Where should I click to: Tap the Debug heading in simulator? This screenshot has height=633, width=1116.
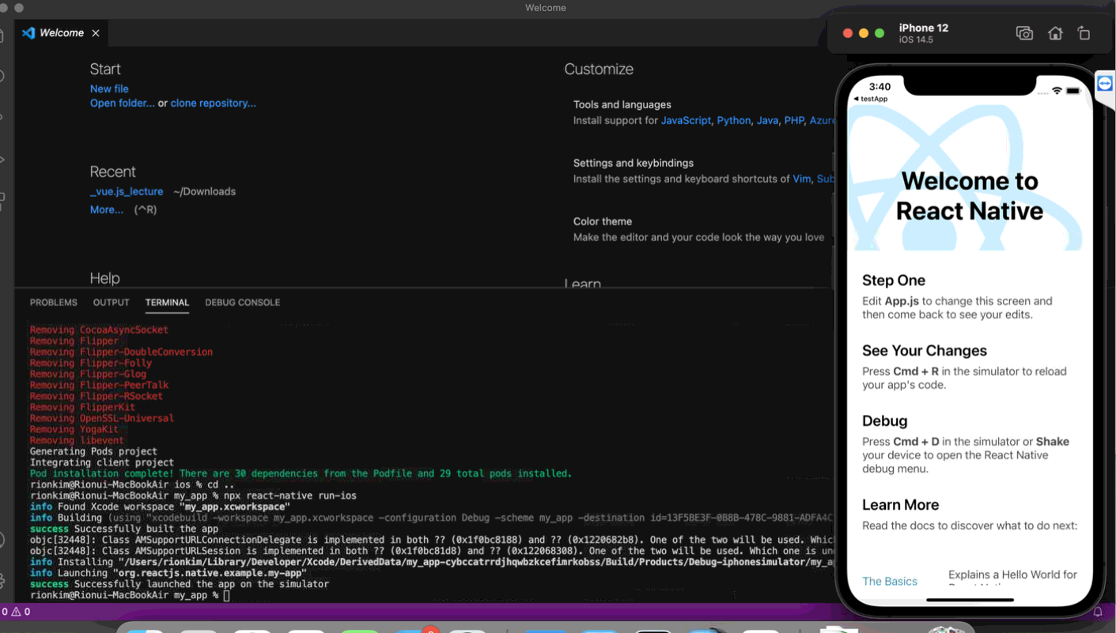pos(885,421)
